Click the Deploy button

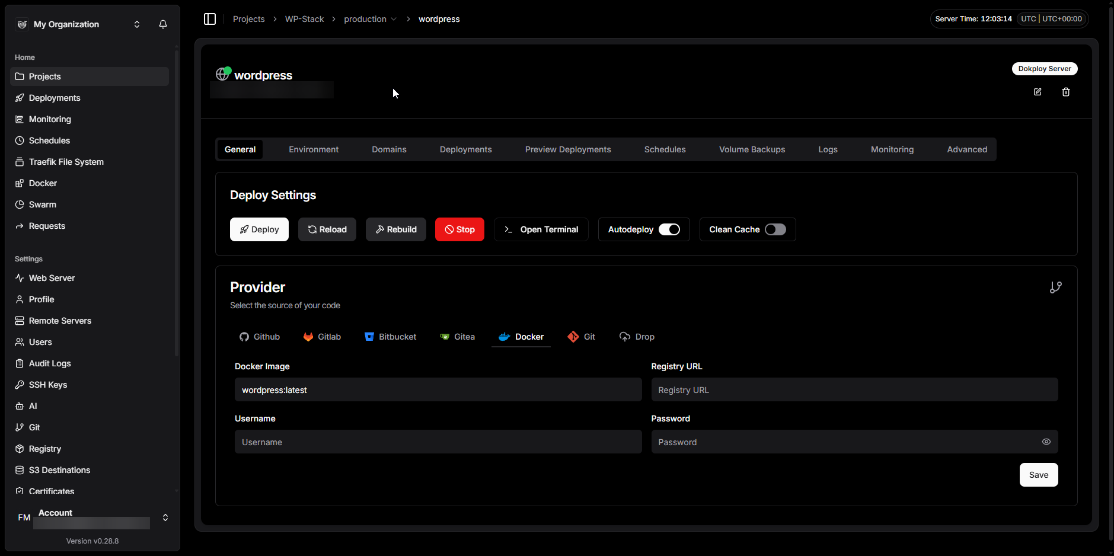coord(259,229)
